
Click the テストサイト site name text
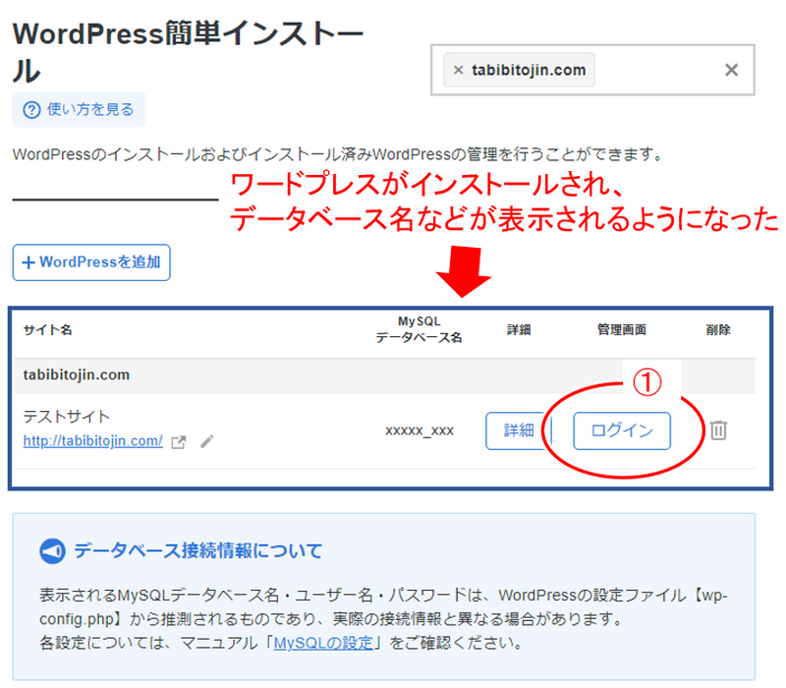(x=67, y=416)
